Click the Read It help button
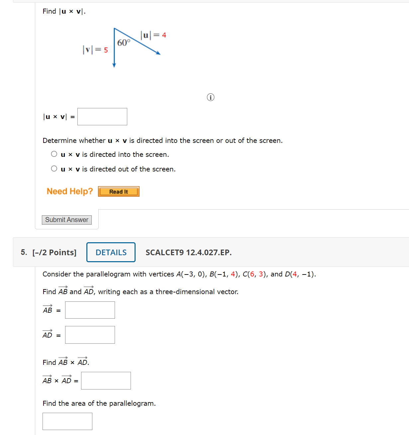Viewport: 409px width, 435px height. [118, 191]
